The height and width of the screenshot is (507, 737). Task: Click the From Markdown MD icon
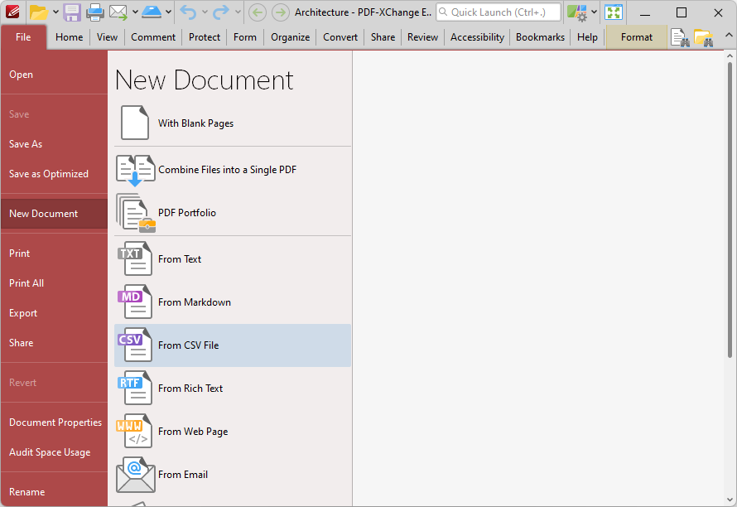pos(135,302)
